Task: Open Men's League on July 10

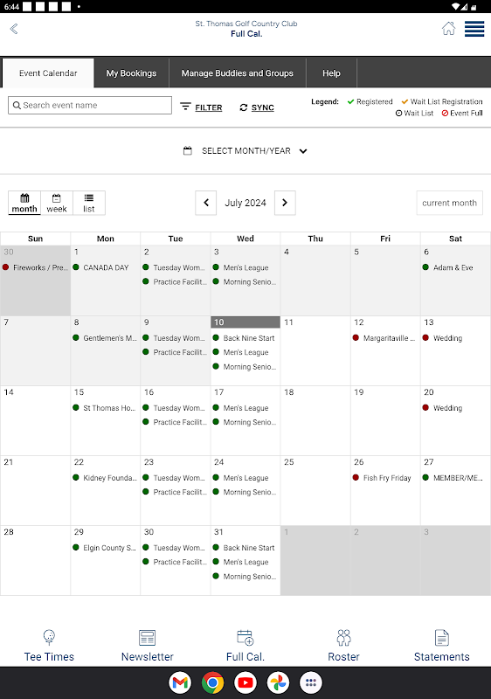Action: coord(241,352)
